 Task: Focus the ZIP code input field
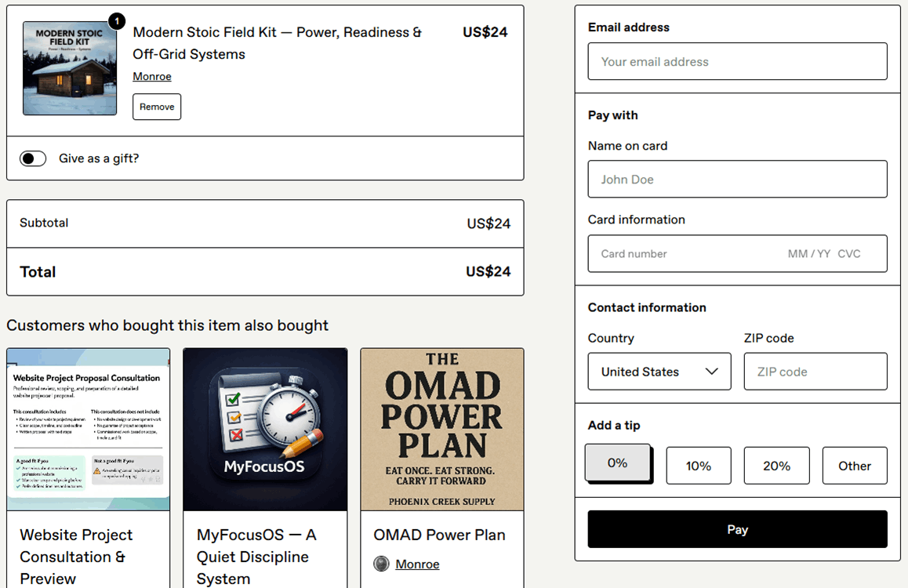(815, 372)
